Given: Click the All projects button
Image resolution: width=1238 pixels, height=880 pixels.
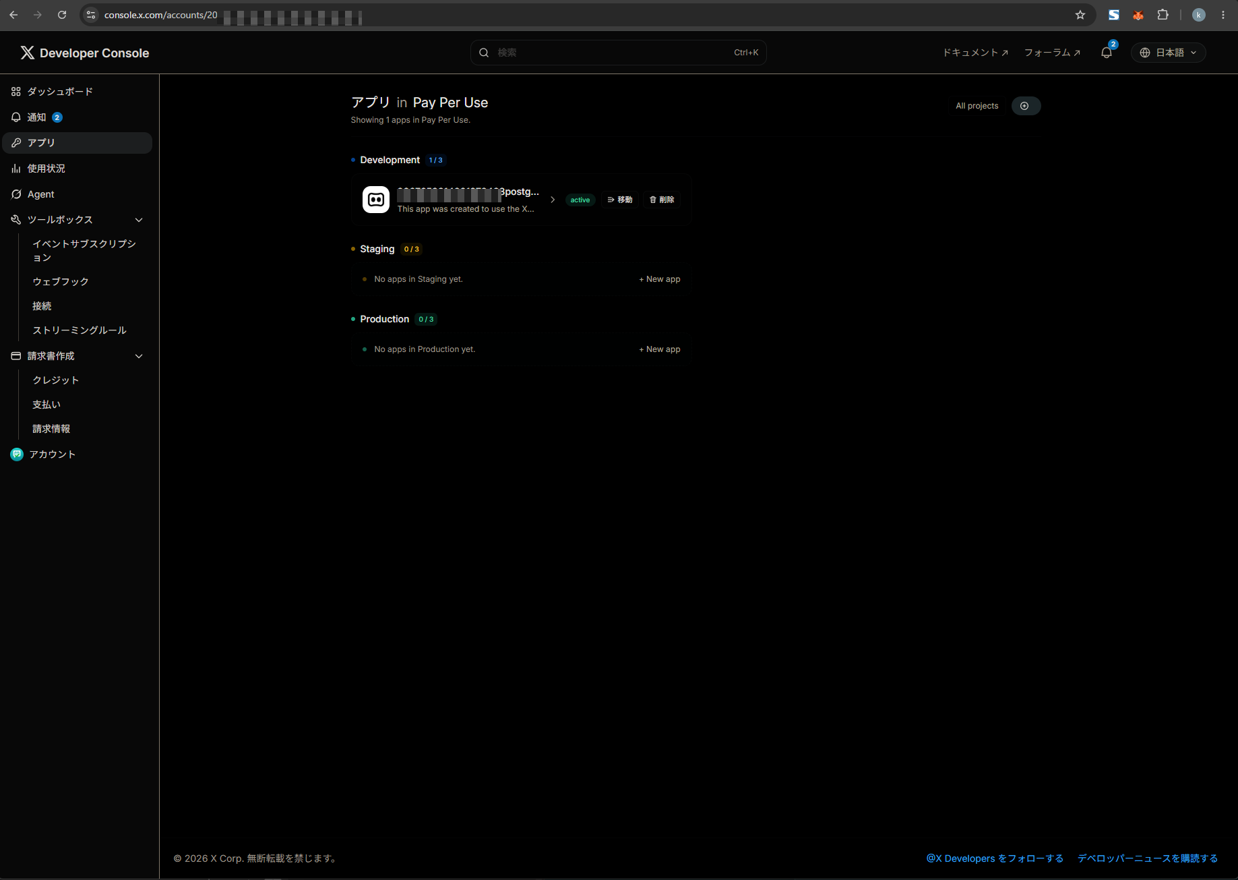Looking at the screenshot, I should coord(977,106).
